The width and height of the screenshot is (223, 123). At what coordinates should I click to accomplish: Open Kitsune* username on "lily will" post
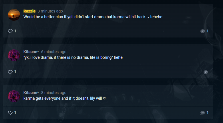(x=31, y=93)
